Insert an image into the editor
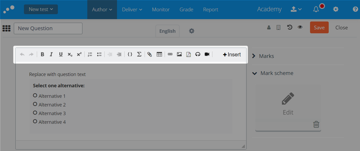This screenshot has height=151, width=360. pyautogui.click(x=179, y=54)
